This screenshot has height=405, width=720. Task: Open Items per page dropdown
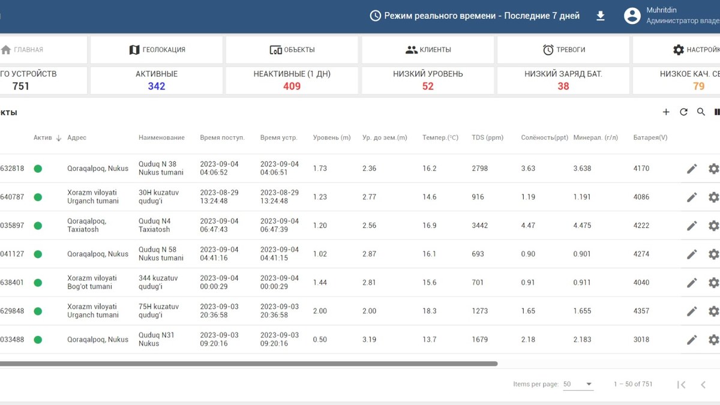pyautogui.click(x=578, y=384)
